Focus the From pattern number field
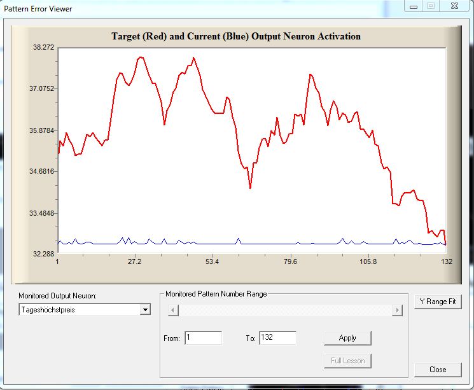The height and width of the screenshot is (390, 474). [x=203, y=338]
